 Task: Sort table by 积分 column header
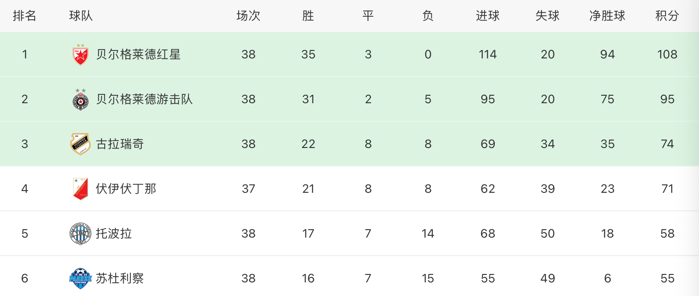pyautogui.click(x=667, y=16)
